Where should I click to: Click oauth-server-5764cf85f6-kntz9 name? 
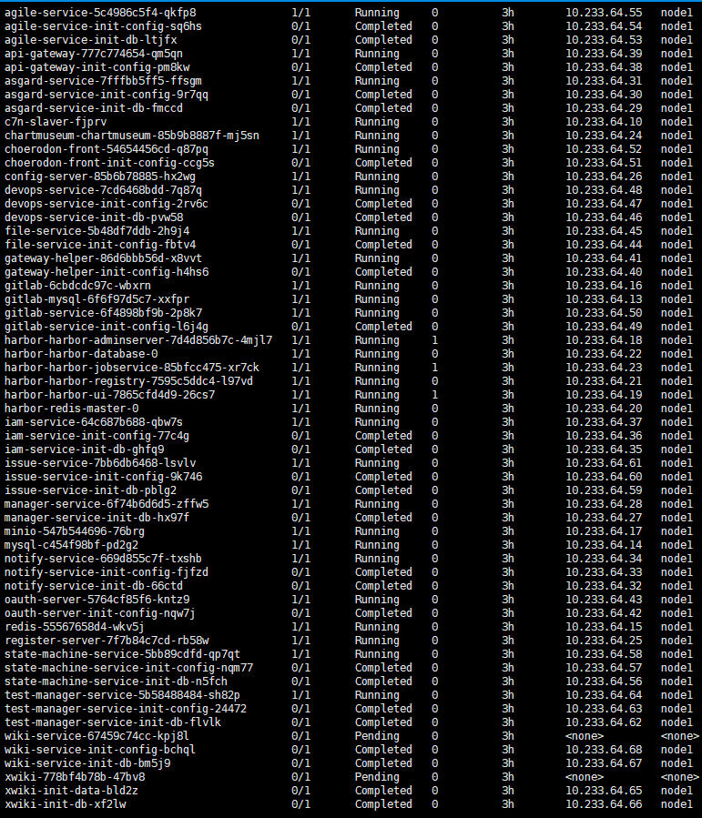[97, 600]
